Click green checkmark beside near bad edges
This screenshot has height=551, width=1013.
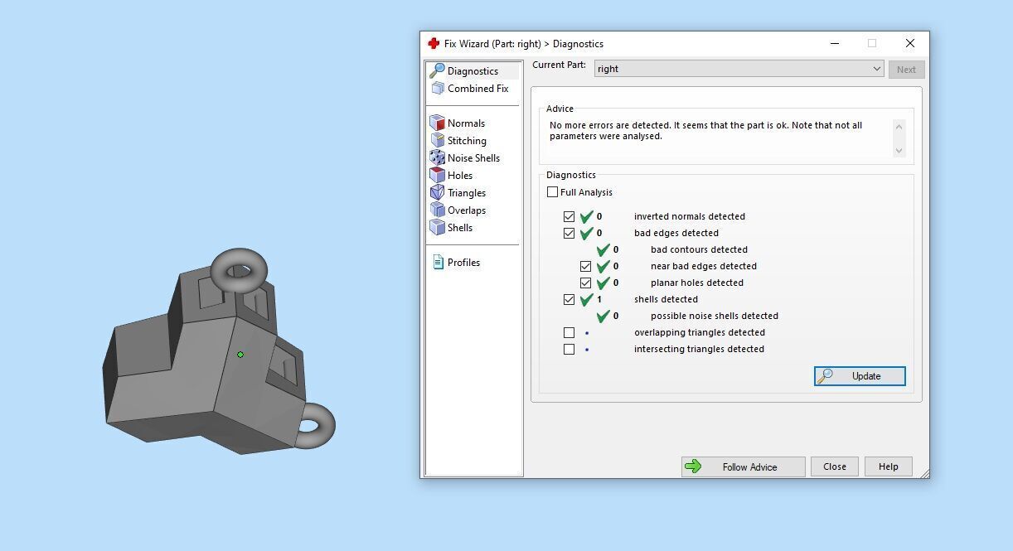pyautogui.click(x=603, y=267)
